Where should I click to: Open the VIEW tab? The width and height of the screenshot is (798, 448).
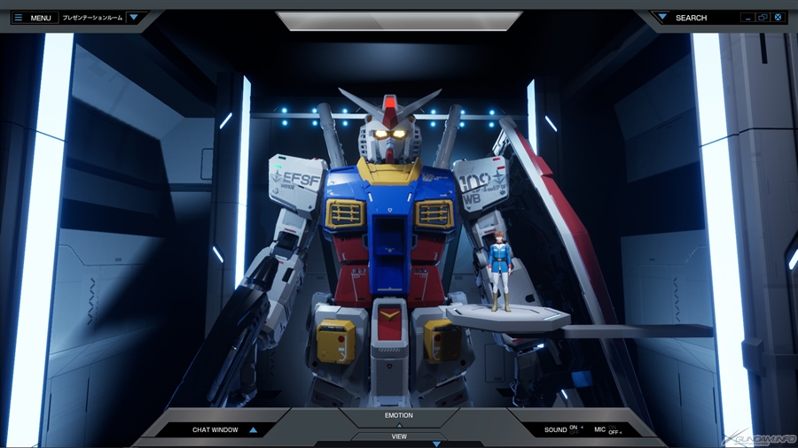(399, 436)
